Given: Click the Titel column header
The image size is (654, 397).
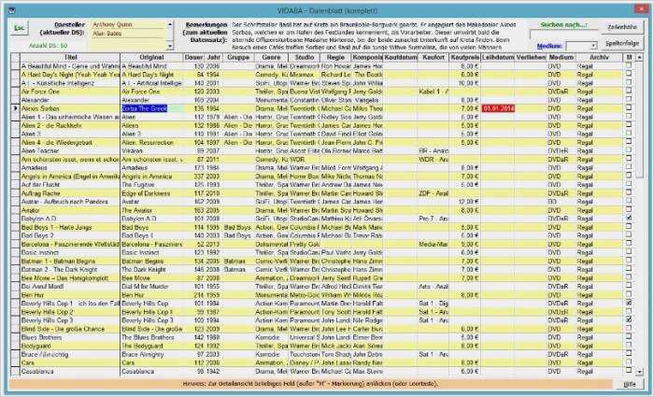Looking at the screenshot, I should pyautogui.click(x=70, y=57).
